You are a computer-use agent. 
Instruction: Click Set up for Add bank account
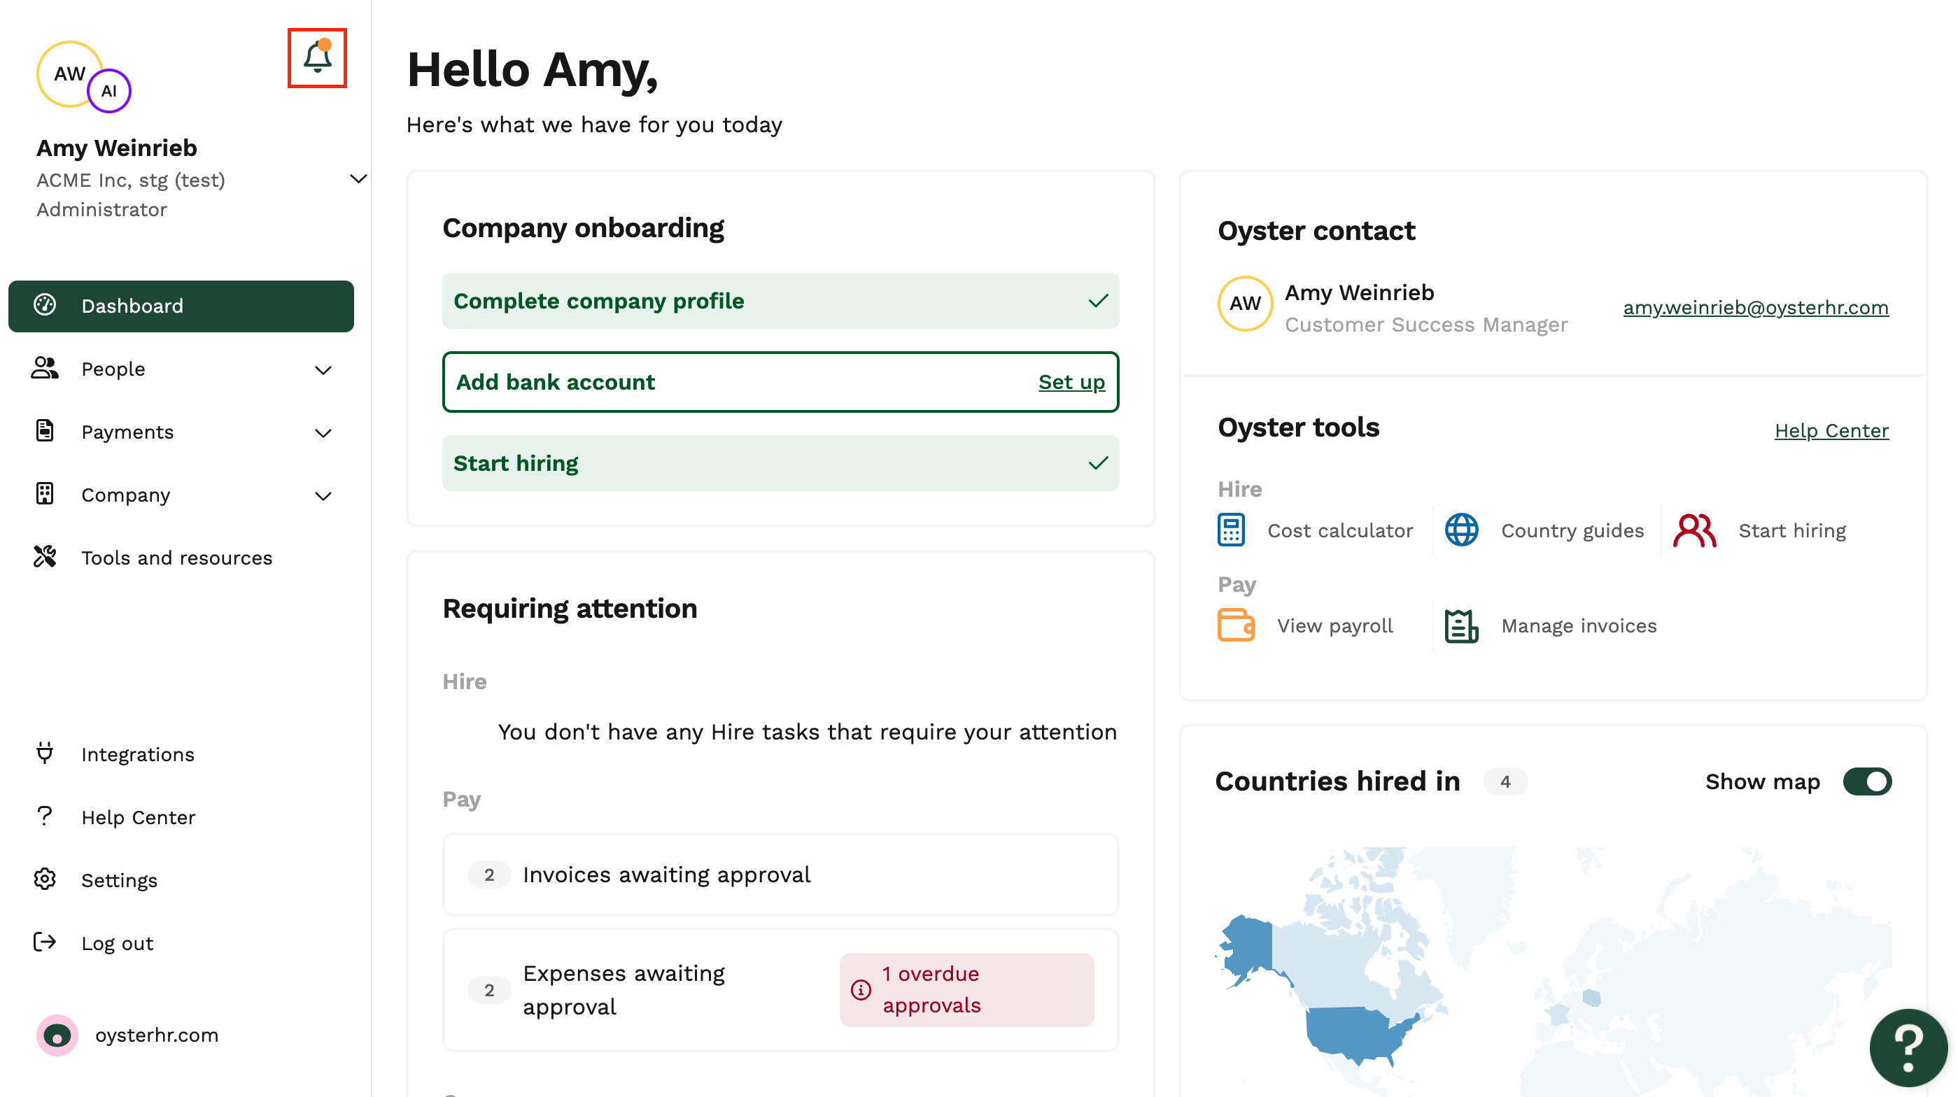click(1071, 381)
